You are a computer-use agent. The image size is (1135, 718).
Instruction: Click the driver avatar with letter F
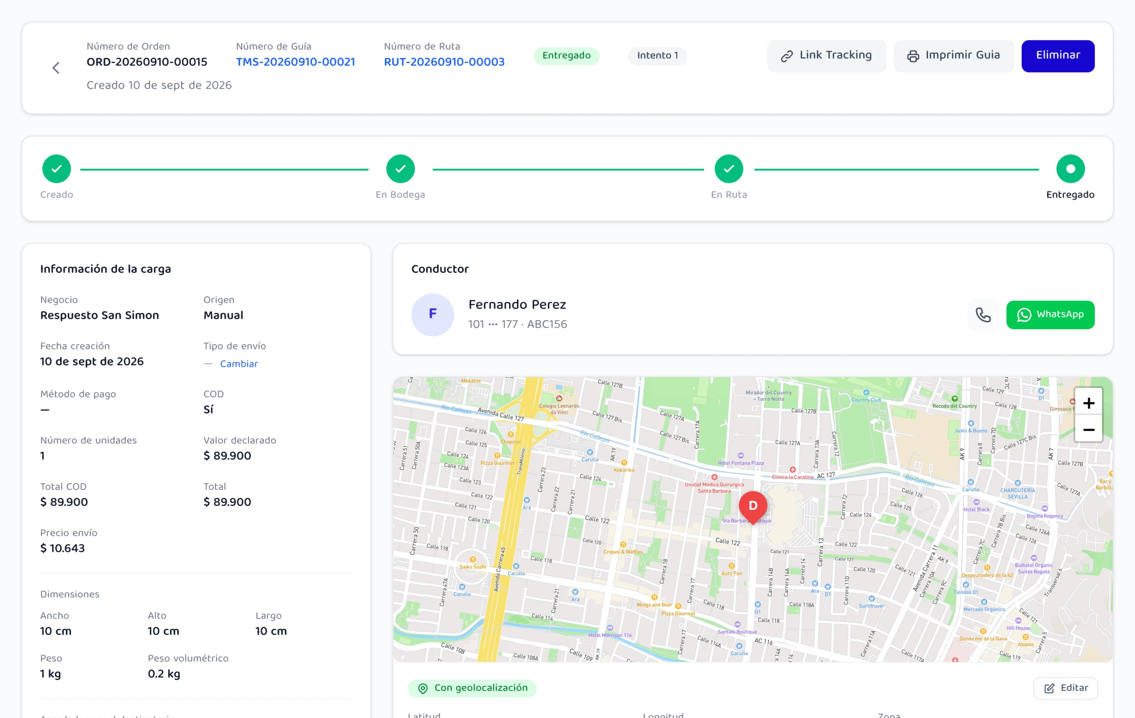pyautogui.click(x=432, y=314)
